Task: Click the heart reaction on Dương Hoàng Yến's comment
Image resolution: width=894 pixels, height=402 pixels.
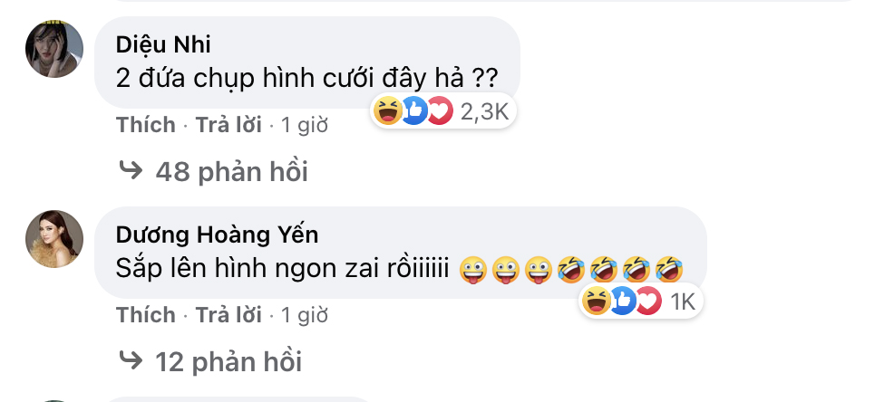Action: point(646,301)
